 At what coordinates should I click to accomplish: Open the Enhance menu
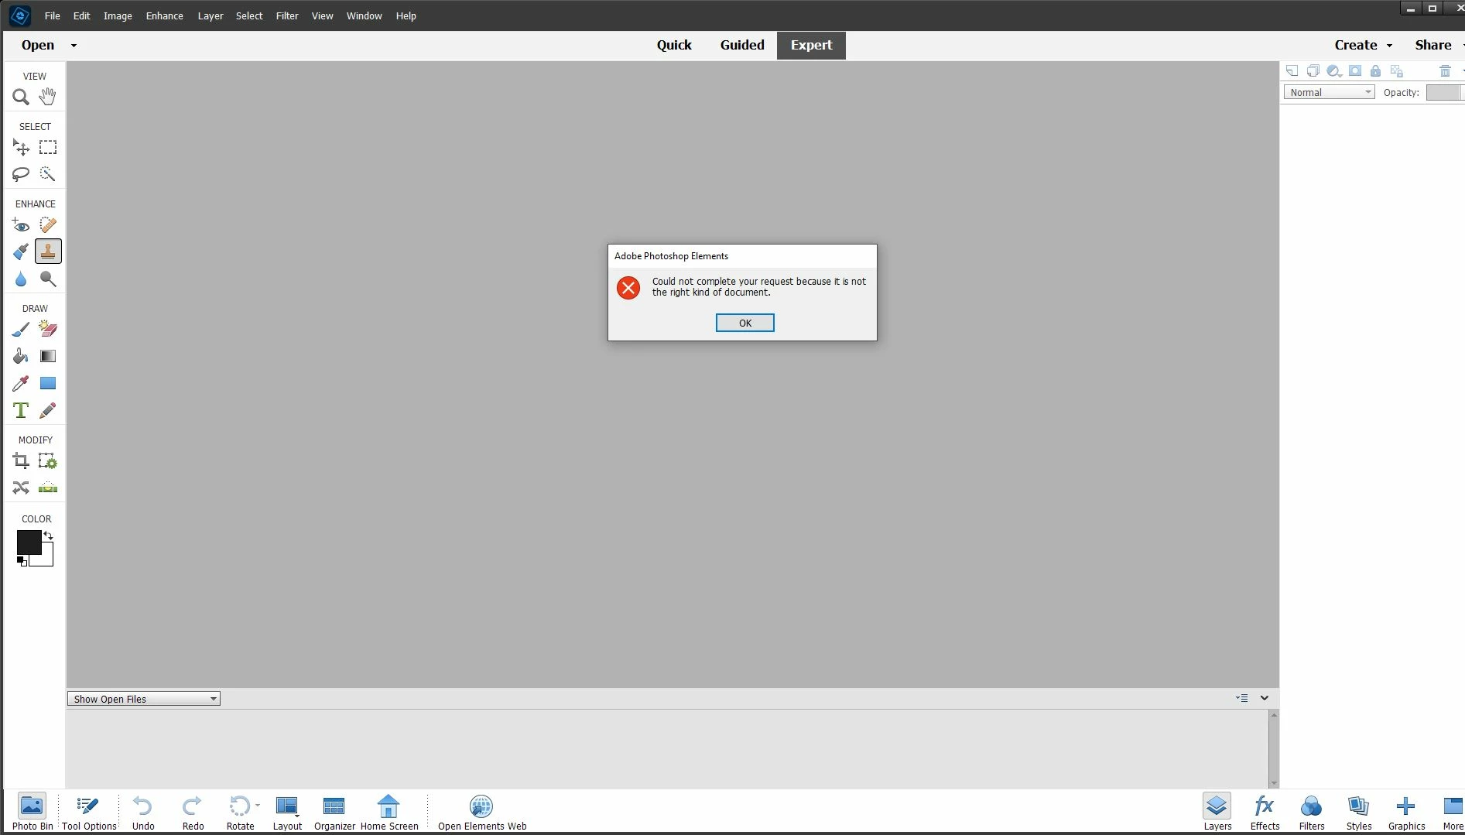[164, 15]
